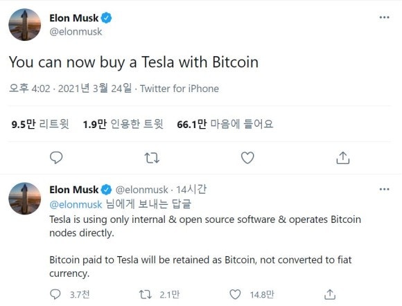
Task: Retweet the reply tweet with 2.1만 count
Action: point(146,294)
